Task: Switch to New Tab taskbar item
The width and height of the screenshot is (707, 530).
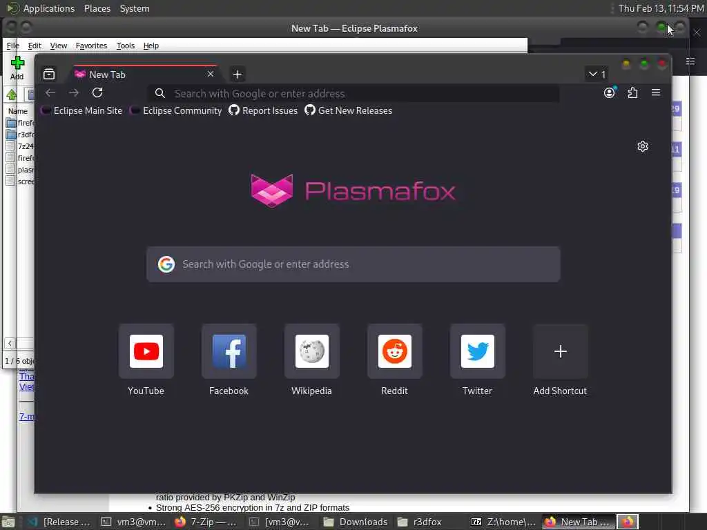Action: (577, 522)
